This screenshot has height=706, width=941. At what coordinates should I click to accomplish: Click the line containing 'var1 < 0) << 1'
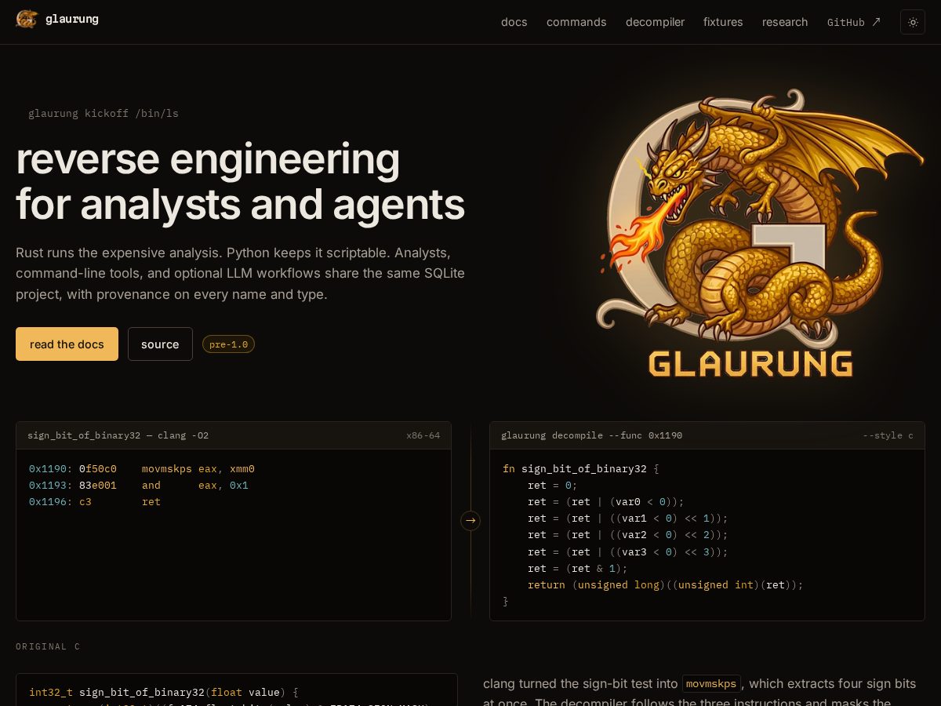pyautogui.click(x=628, y=519)
